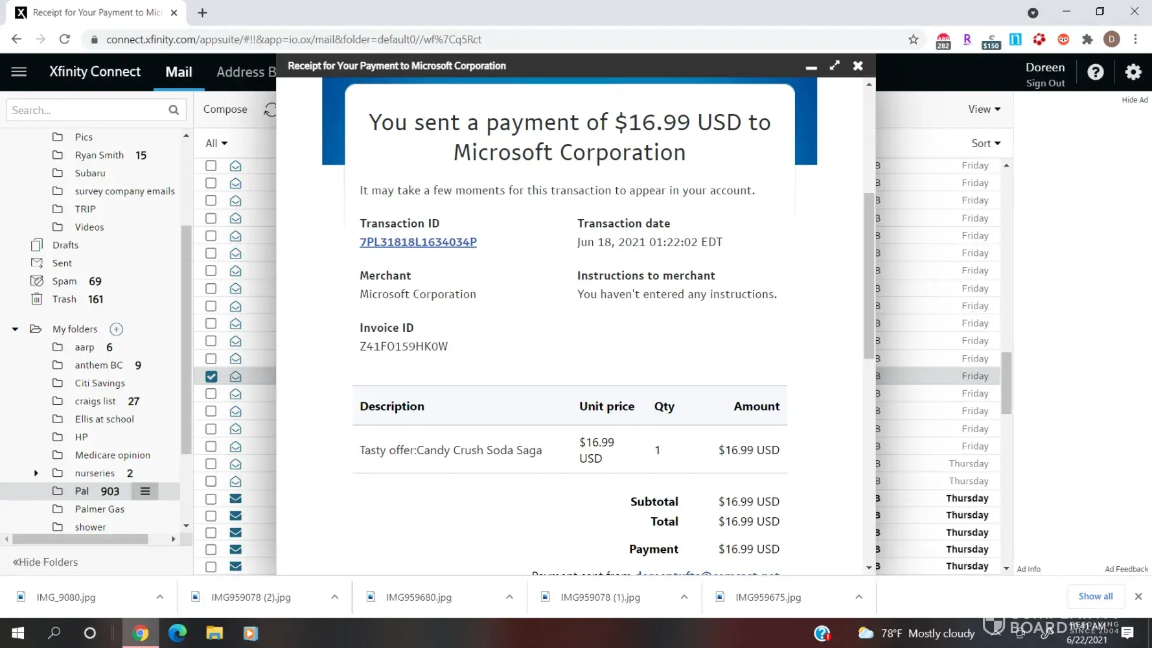Minimize the receipt email popup
Screen dimensions: 1152x648
(811, 67)
